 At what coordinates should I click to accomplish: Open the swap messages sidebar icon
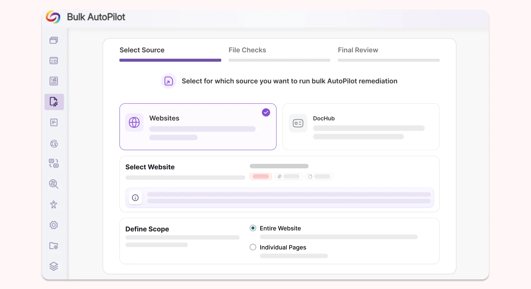[x=54, y=163]
